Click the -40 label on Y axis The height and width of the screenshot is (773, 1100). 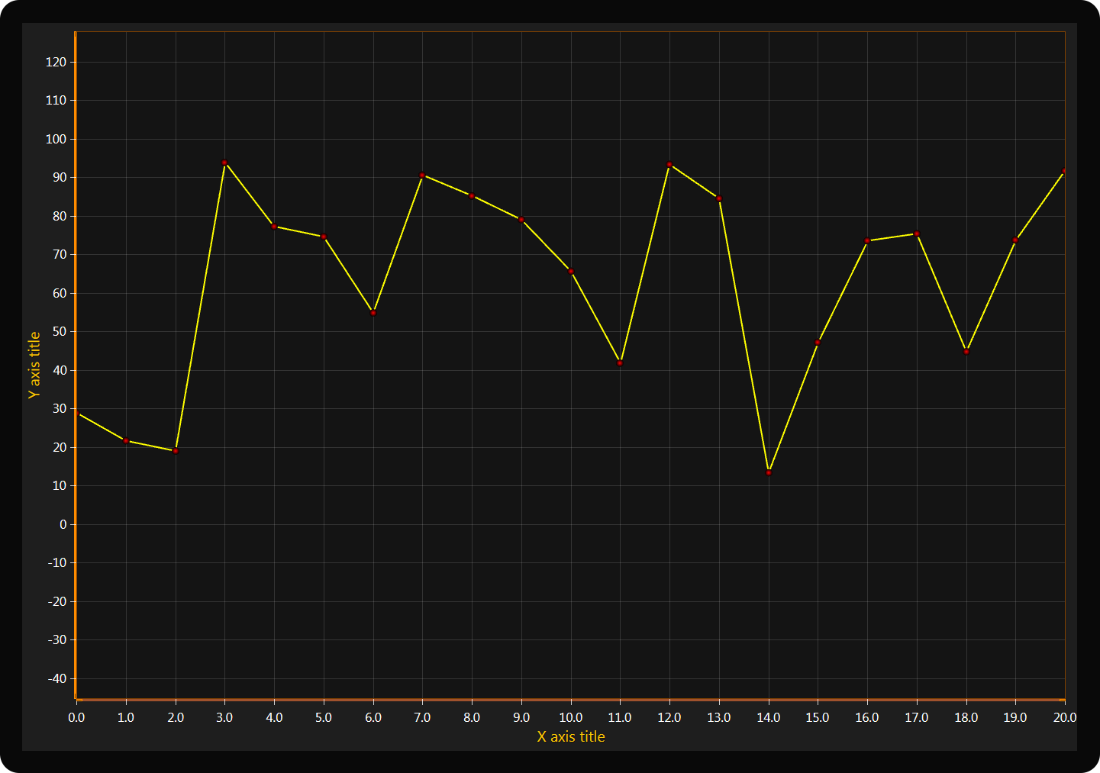(56, 678)
